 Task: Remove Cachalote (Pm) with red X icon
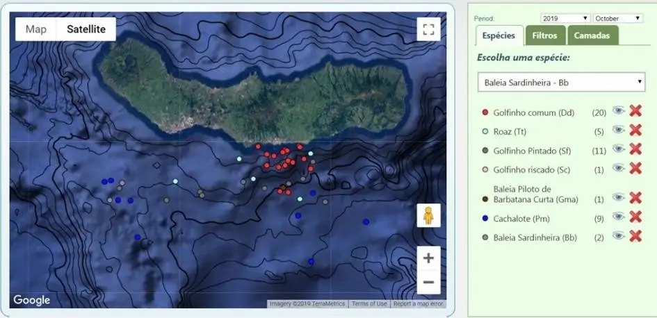[x=635, y=217]
